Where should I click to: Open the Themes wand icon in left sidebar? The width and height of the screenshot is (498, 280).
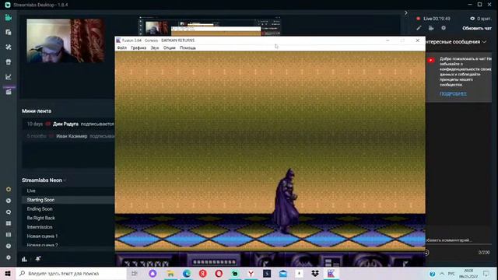click(x=9, y=47)
